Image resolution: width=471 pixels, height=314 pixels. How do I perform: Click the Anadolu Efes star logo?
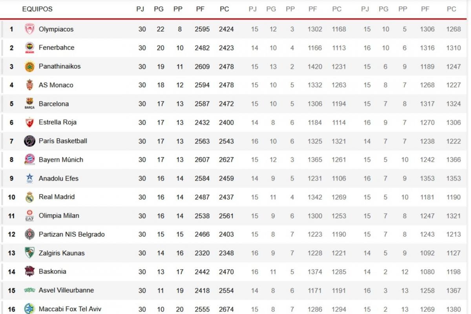pos(29,179)
